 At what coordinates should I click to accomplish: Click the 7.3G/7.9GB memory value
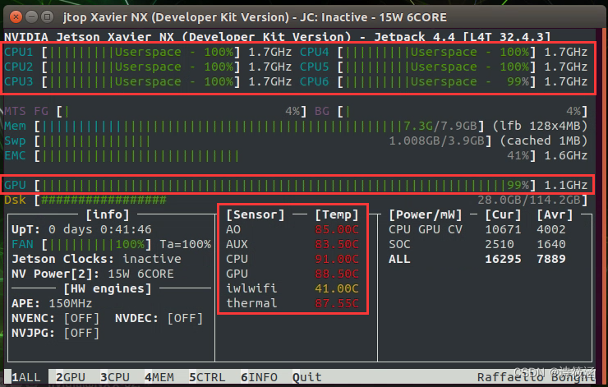tap(440, 126)
